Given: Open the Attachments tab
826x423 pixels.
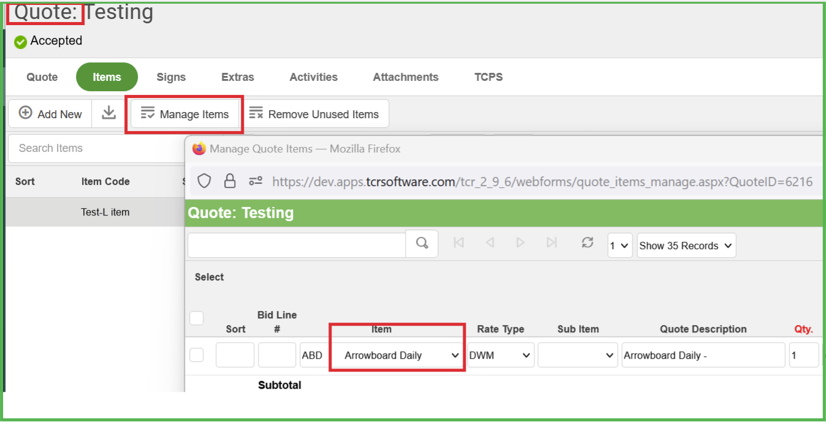Looking at the screenshot, I should click(x=405, y=77).
